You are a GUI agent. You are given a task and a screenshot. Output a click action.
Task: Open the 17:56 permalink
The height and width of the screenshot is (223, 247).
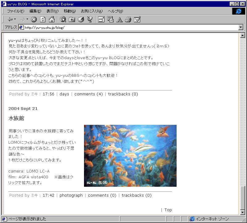[48, 94]
